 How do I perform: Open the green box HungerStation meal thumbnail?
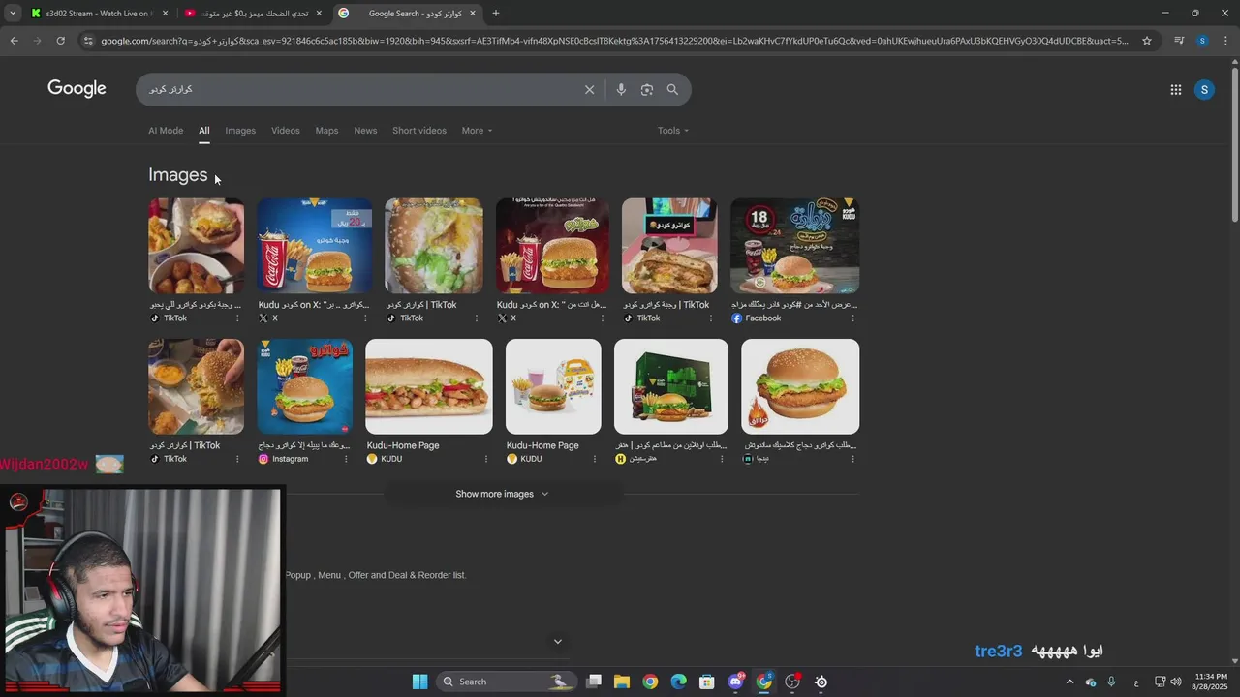pyautogui.click(x=670, y=386)
